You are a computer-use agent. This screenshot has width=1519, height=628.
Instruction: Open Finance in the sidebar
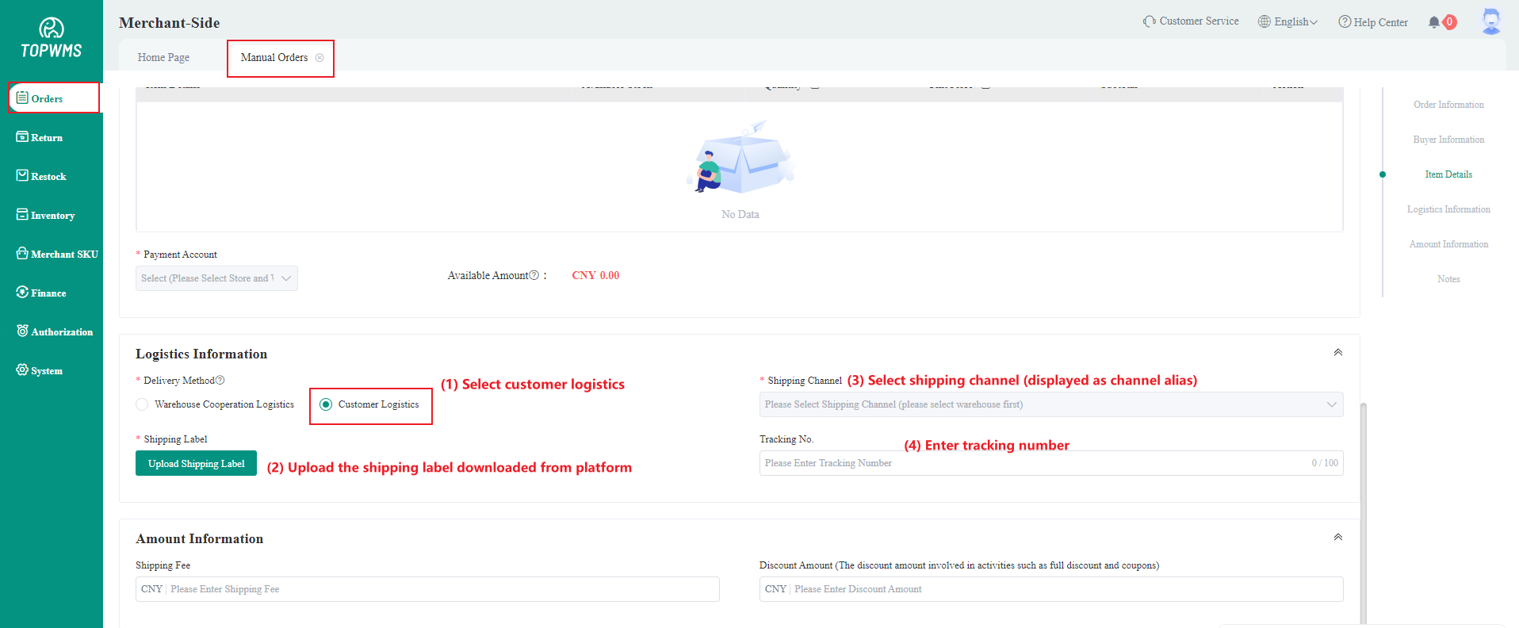click(x=48, y=293)
